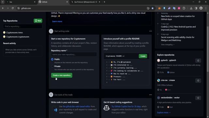Open New limits on scoped token creation post
The height and width of the screenshot is (118, 209).
(x=178, y=18)
